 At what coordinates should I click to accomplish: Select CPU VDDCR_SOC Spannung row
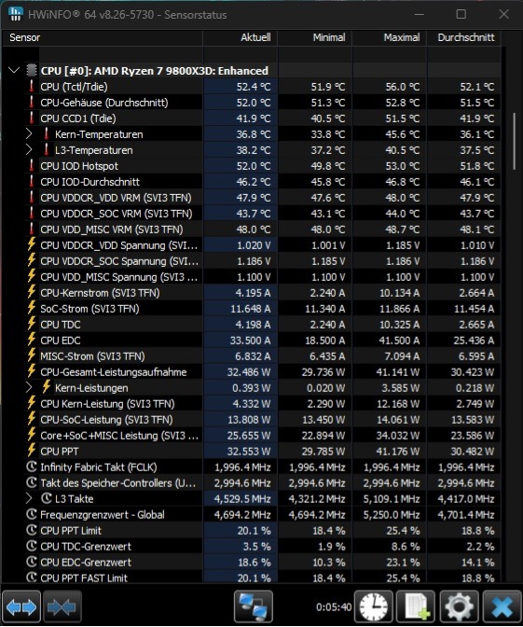point(262,260)
